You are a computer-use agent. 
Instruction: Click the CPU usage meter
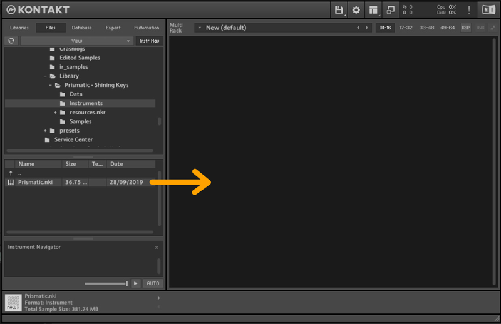tap(447, 7)
